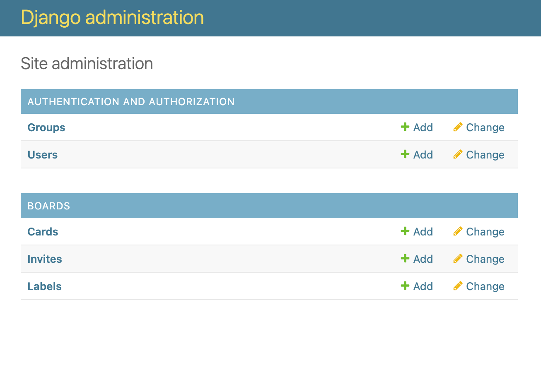Click the pencil icon next to Labels
The height and width of the screenshot is (365, 541).
457,286
